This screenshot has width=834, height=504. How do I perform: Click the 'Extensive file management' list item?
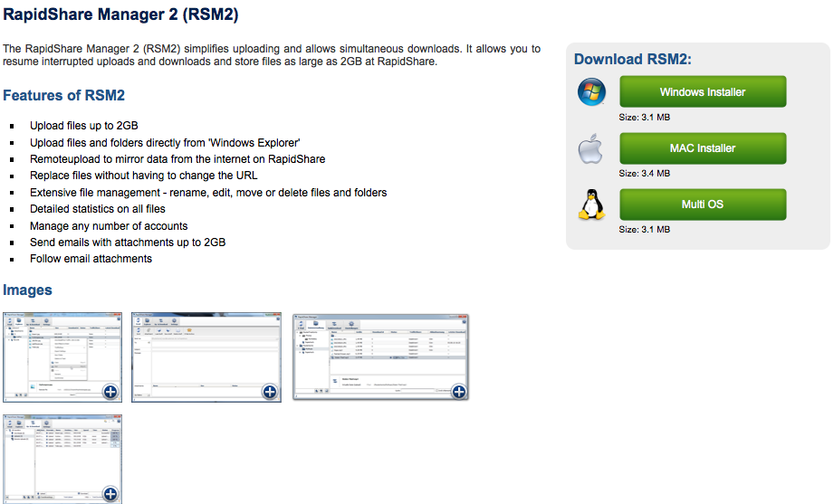pos(208,193)
